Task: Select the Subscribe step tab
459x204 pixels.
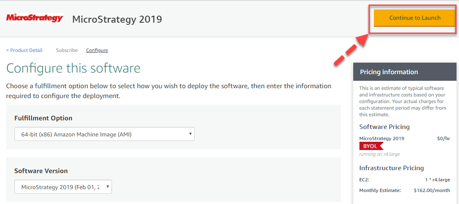Action: pyautogui.click(x=67, y=50)
